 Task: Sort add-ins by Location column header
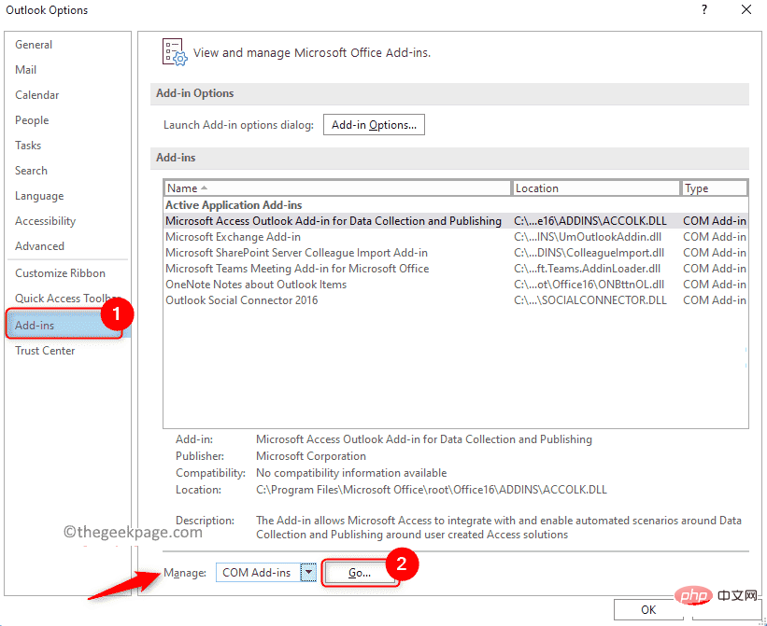(596, 188)
